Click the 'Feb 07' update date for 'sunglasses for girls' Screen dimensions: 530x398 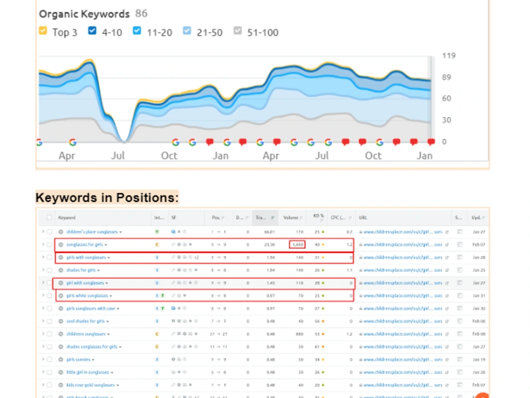click(479, 245)
